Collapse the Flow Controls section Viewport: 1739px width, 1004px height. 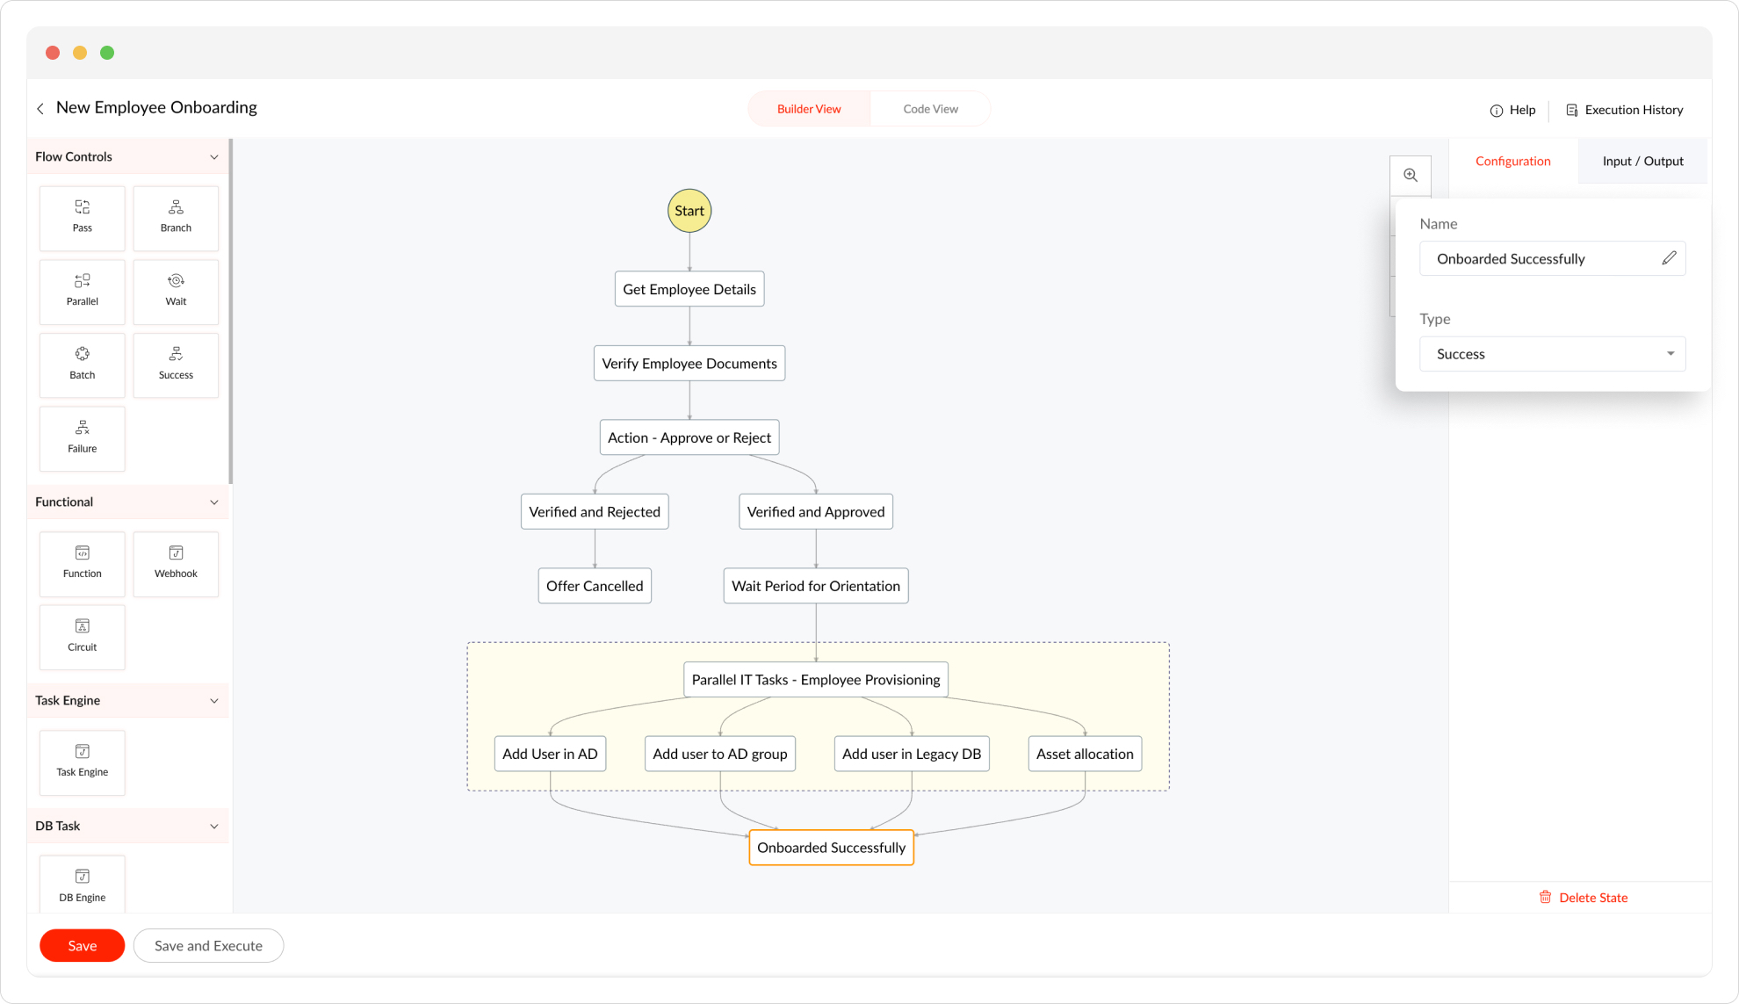(x=214, y=157)
